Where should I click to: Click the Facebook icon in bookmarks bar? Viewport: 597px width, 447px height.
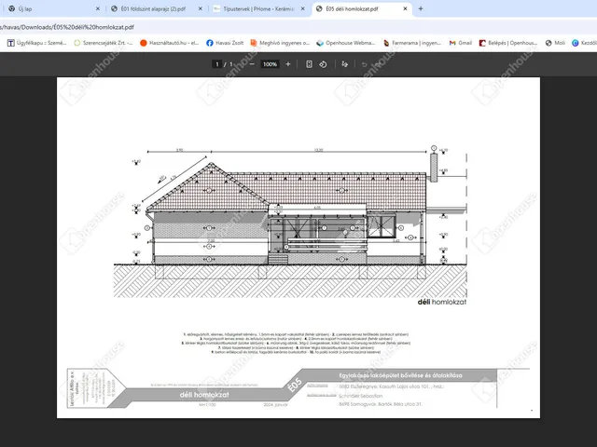click(x=210, y=43)
